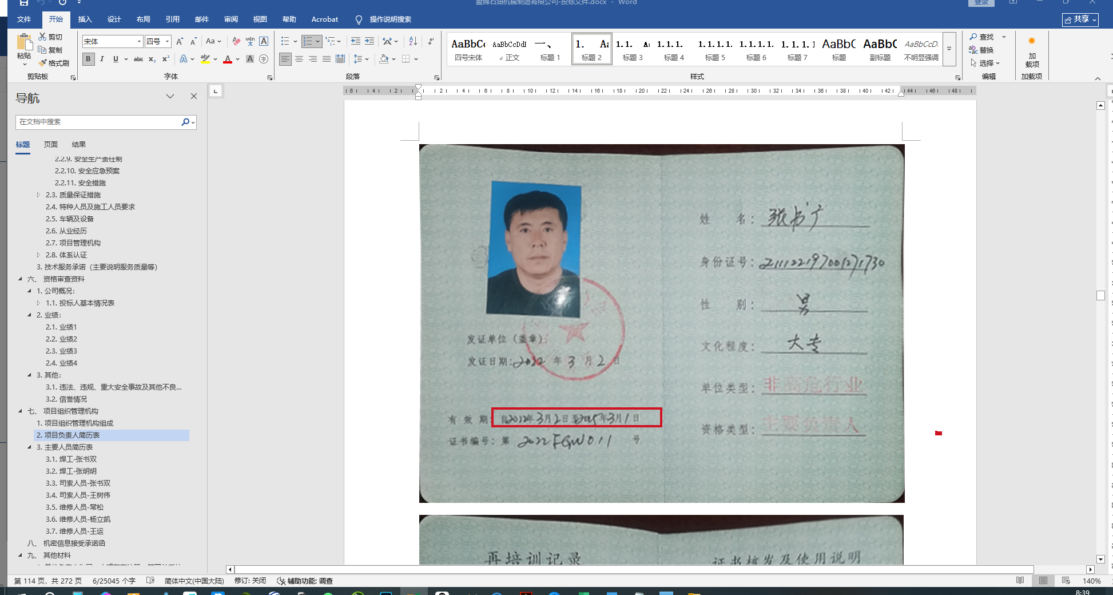Open the borders button in paragraph group
This screenshot has height=595, width=1113.
tap(406, 59)
